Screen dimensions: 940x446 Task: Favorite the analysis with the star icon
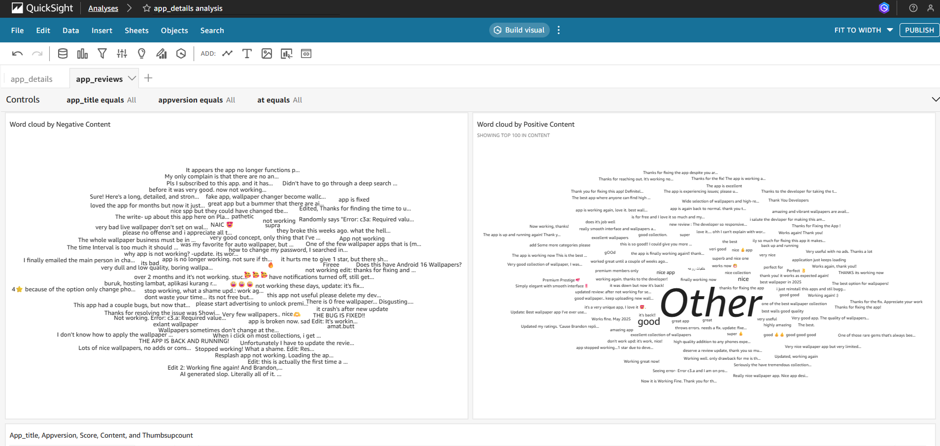146,8
